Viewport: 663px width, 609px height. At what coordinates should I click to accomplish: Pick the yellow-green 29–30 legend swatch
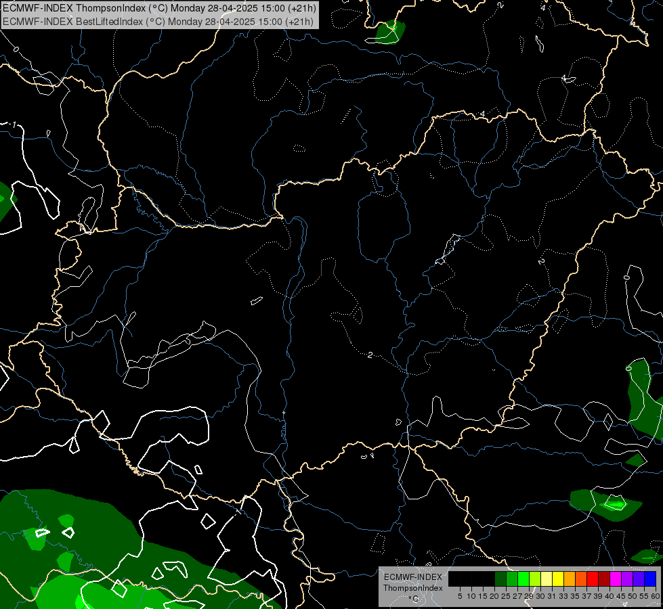[x=535, y=579]
